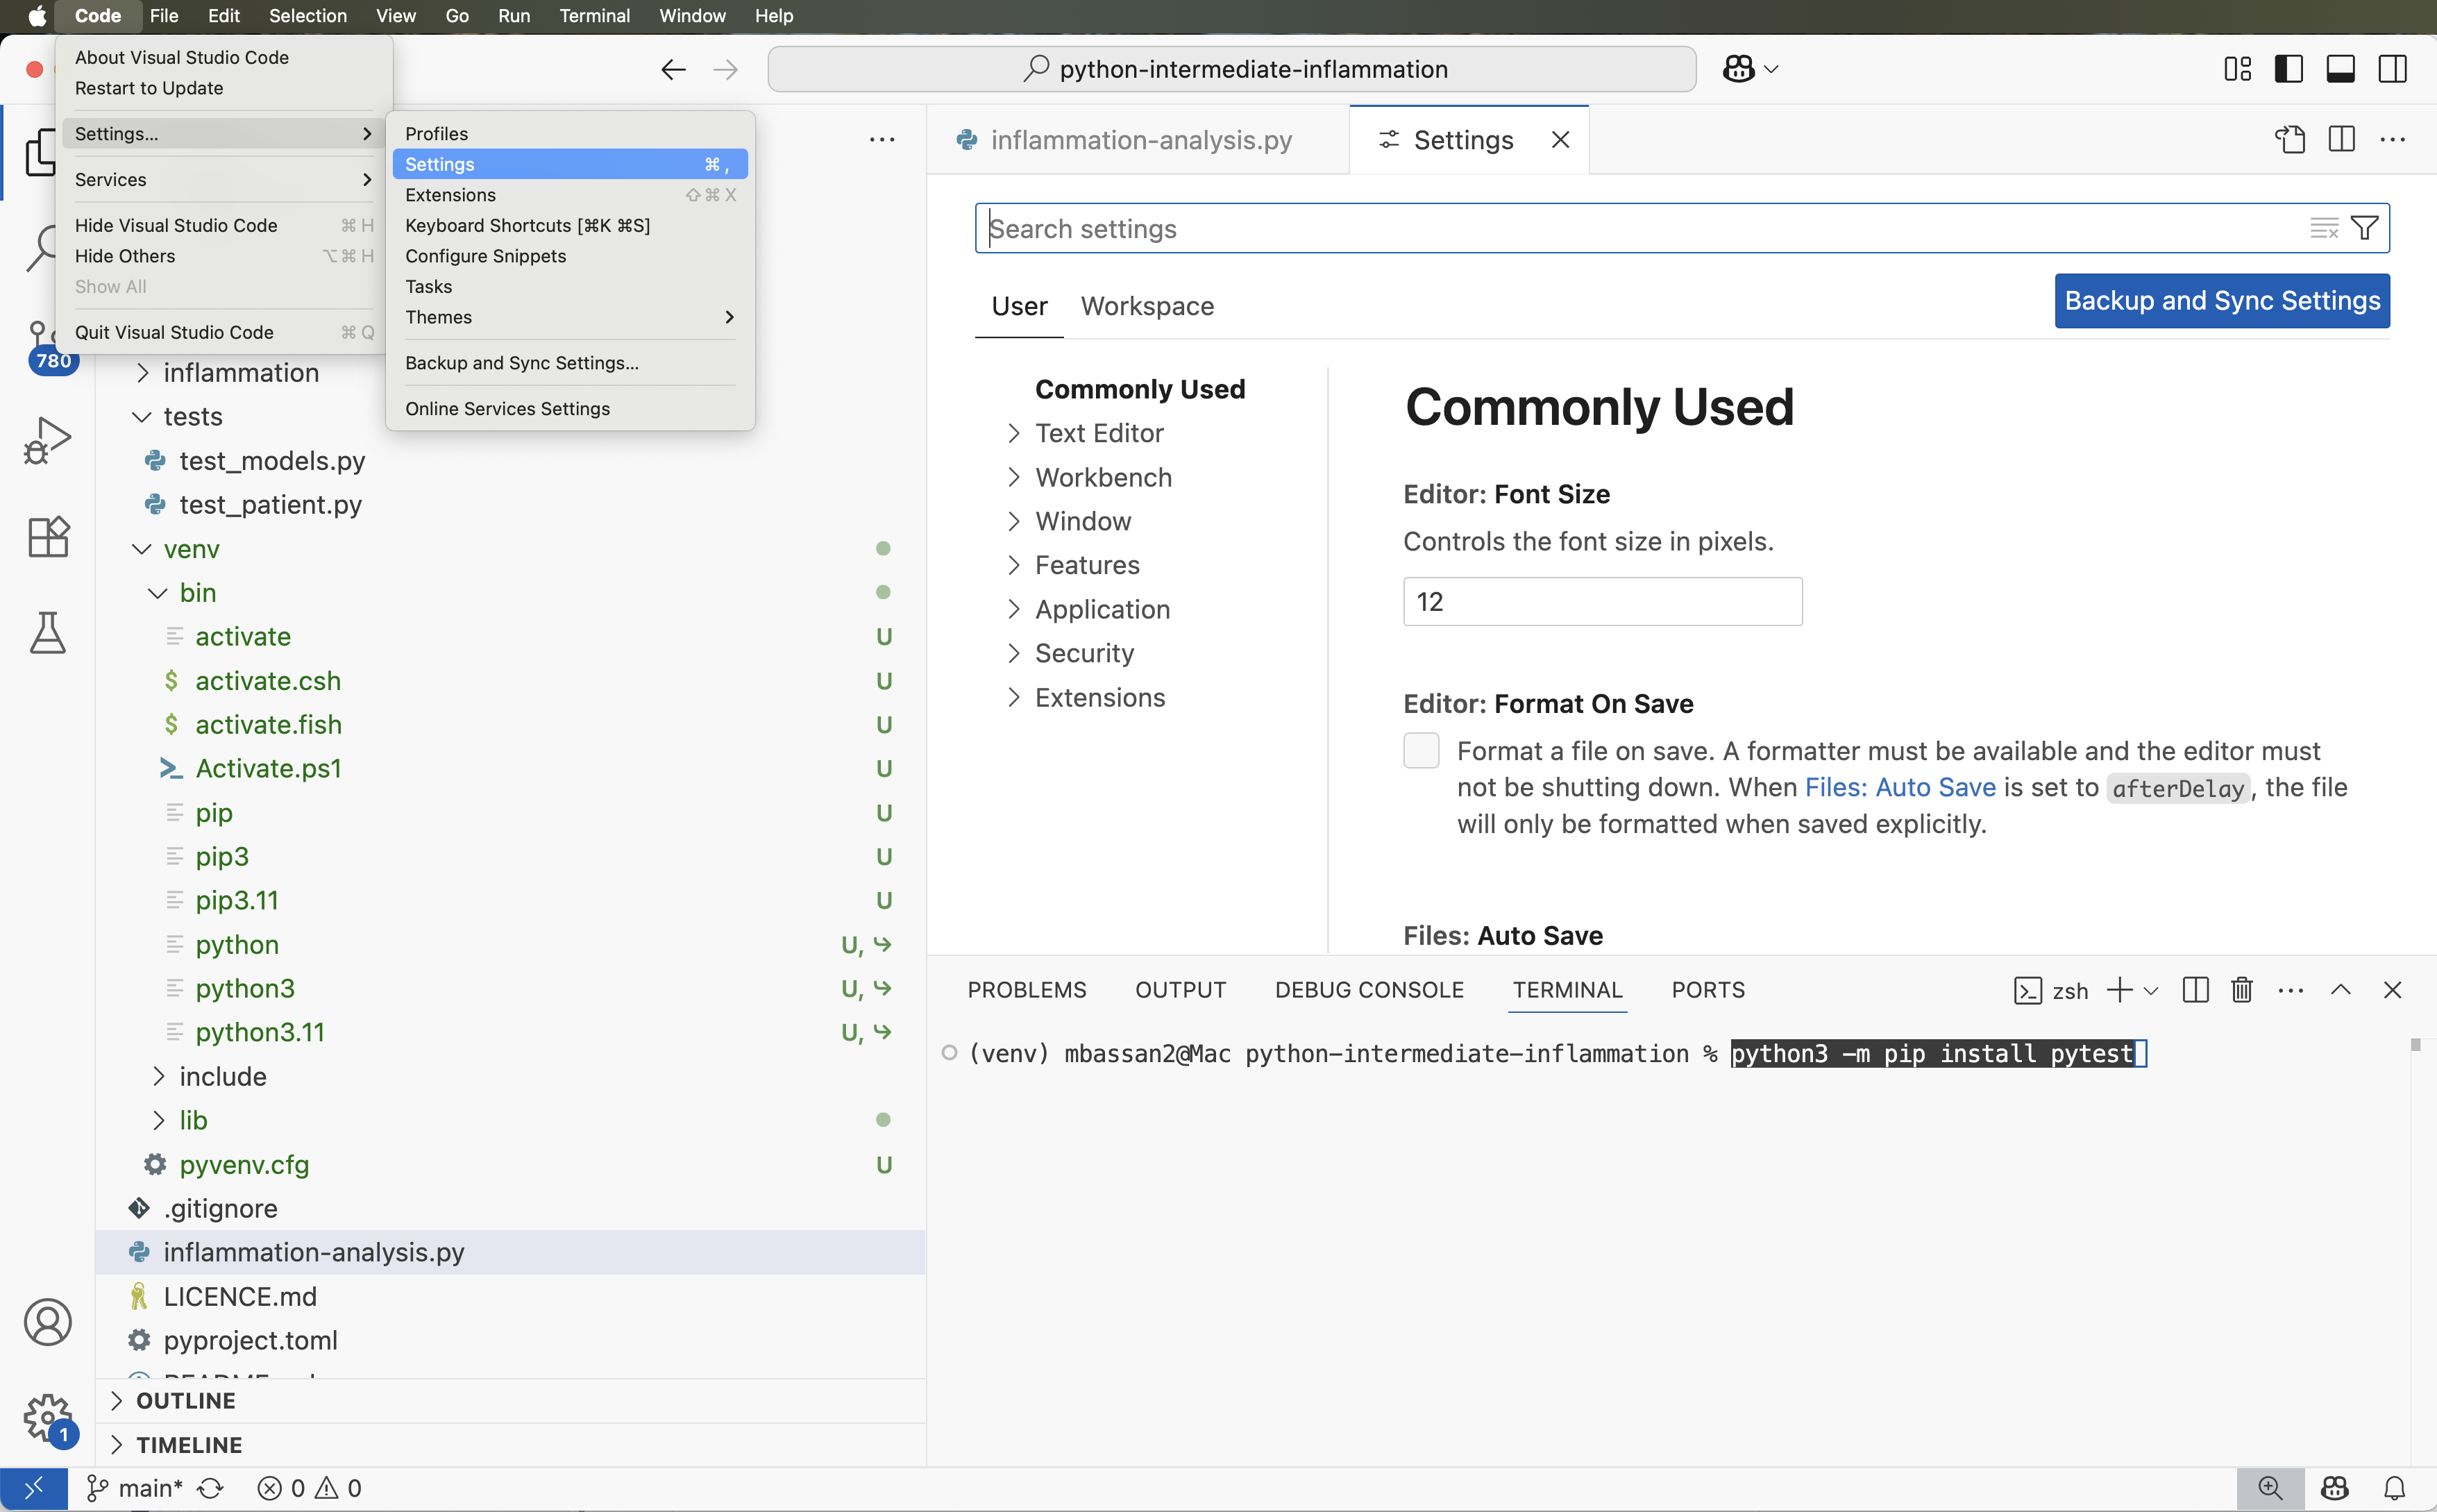Split the Settings editor right
The width and height of the screenshot is (2437, 1512).
click(x=2342, y=139)
